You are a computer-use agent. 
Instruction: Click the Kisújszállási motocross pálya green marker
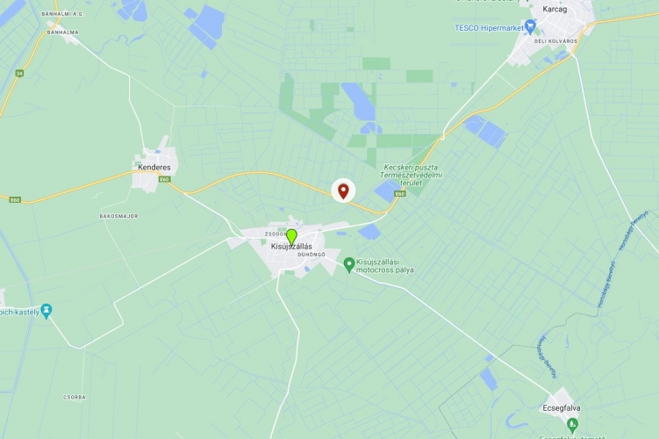pyautogui.click(x=348, y=265)
